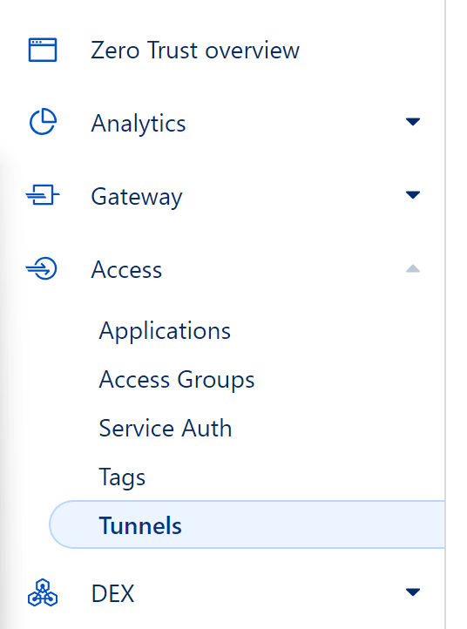This screenshot has width=467, height=629.
Task: Expand the Analytics section arrow
Action: [413, 122]
